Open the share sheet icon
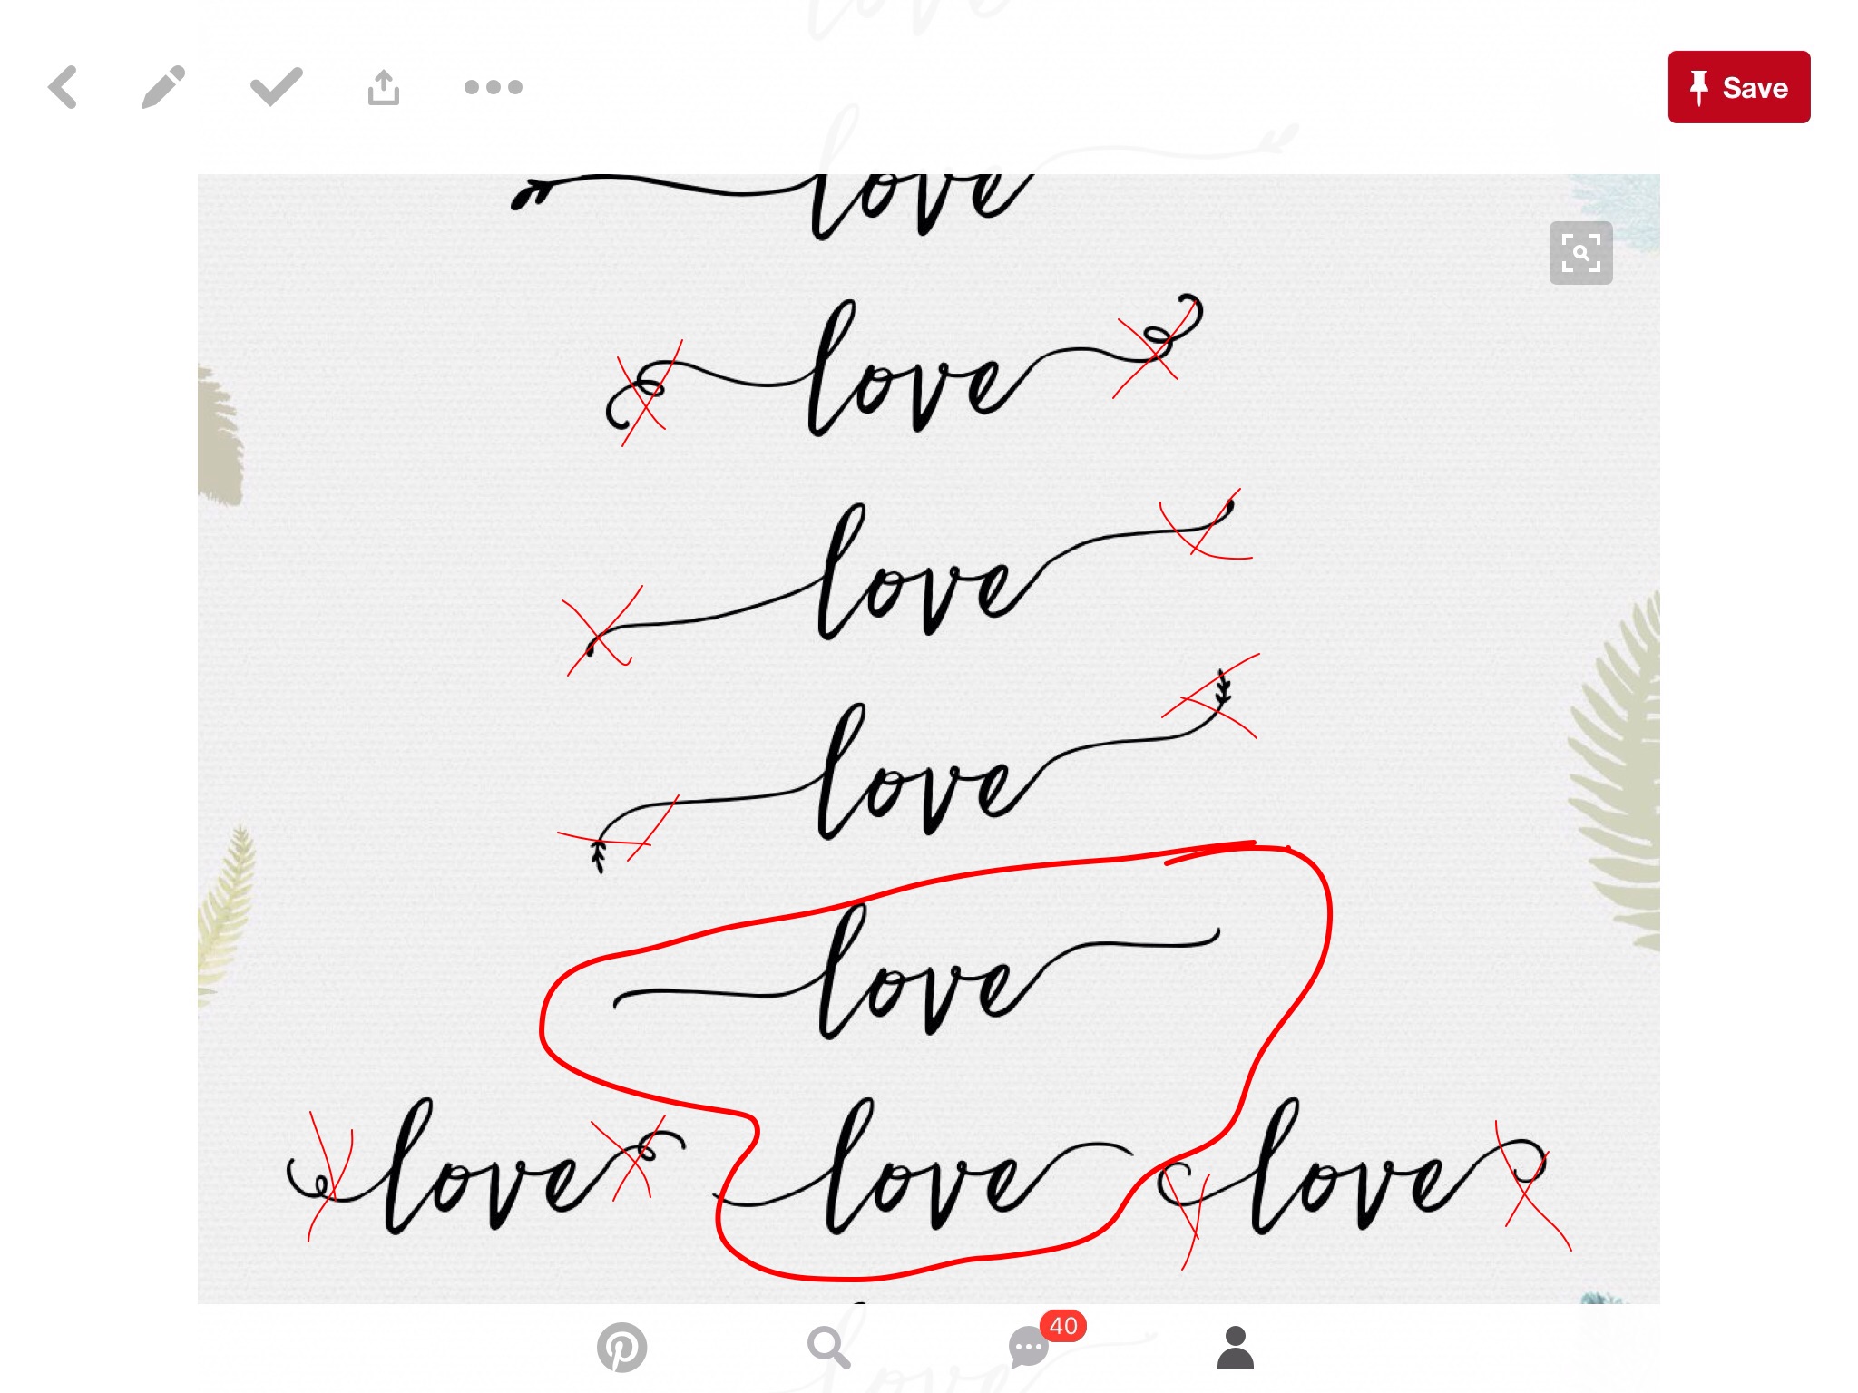 384,88
